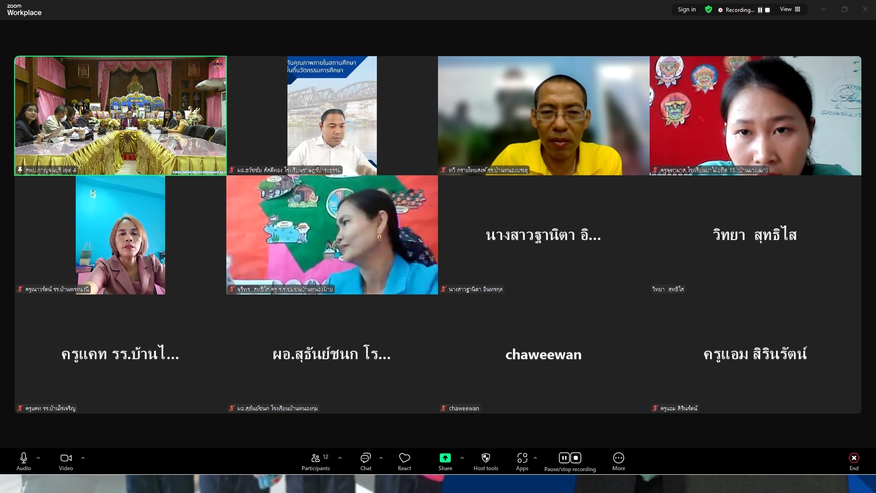Click the green encryption shield icon
Screen dimensions: 876x493
pyautogui.click(x=708, y=10)
